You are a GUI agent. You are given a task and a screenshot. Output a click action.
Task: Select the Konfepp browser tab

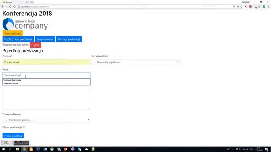coord(15,2)
